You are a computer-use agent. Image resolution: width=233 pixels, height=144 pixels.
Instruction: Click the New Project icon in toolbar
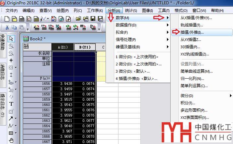click(8, 19)
